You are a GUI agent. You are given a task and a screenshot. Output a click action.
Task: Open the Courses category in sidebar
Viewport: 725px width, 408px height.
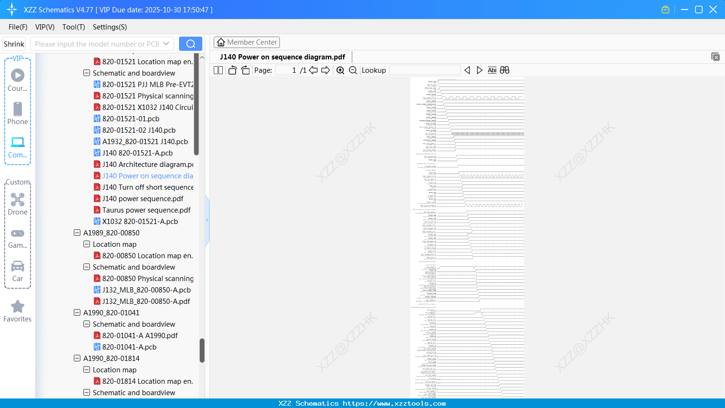pos(18,80)
